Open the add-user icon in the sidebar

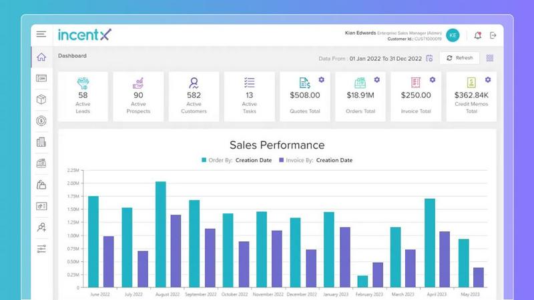(41, 227)
